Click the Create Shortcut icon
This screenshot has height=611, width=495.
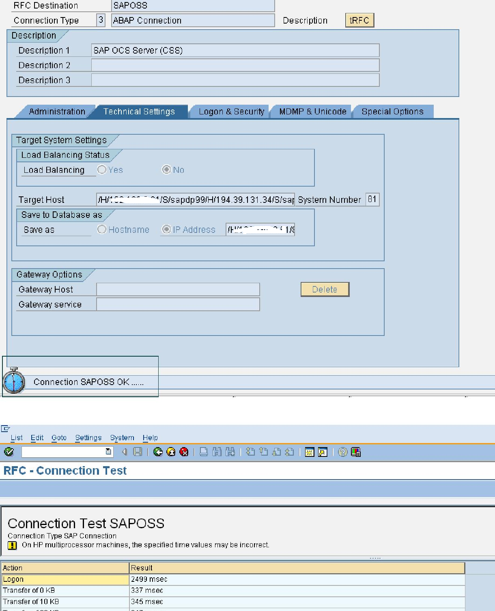[322, 452]
